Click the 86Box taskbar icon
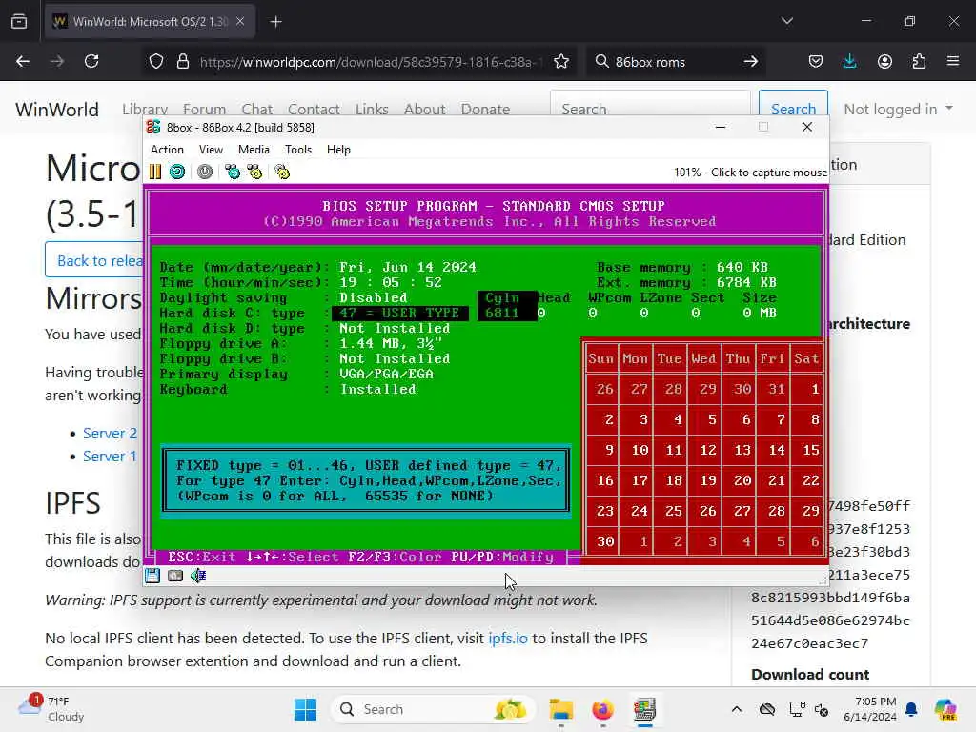This screenshot has height=732, width=976. click(x=644, y=709)
